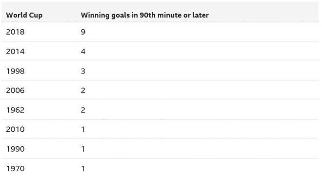The height and width of the screenshot is (177, 322).
Task: Select the 1970 year cell
Action: click(x=16, y=169)
